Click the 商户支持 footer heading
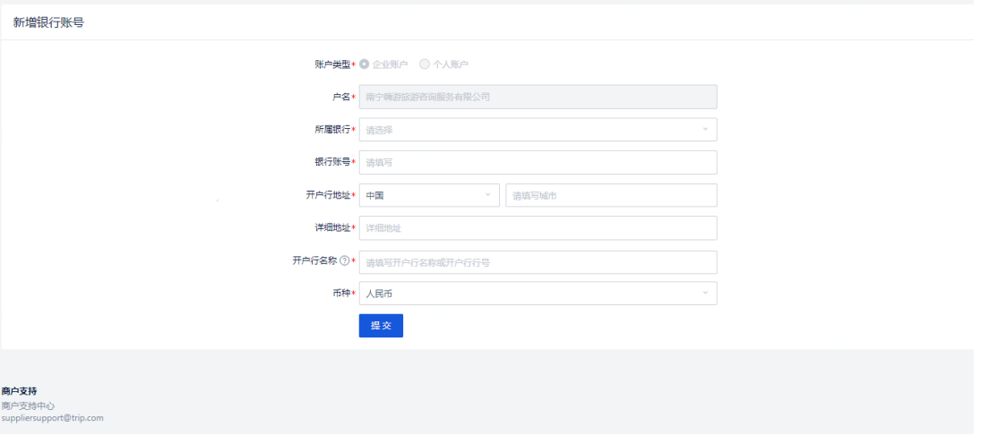This screenshot has height=435, width=981. (19, 391)
